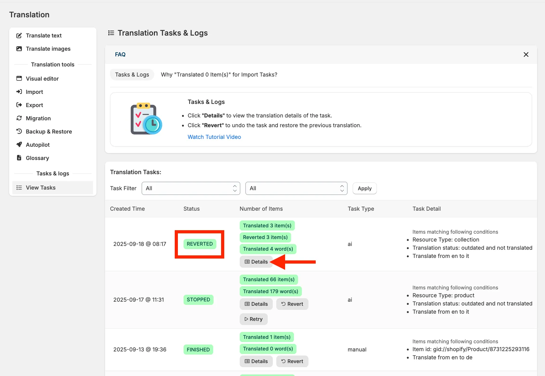
Task: Launch the Visual editor tool
Action: [x=52, y=79]
